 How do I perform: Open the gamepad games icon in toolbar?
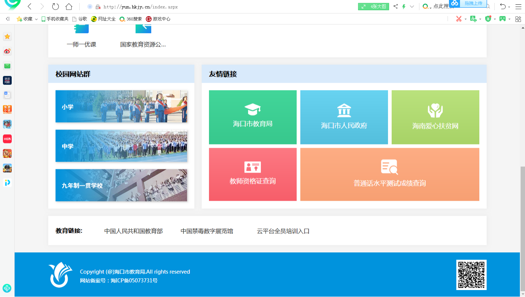tap(503, 19)
